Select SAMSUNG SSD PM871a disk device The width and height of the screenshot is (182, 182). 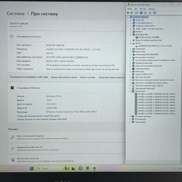coord(155,46)
